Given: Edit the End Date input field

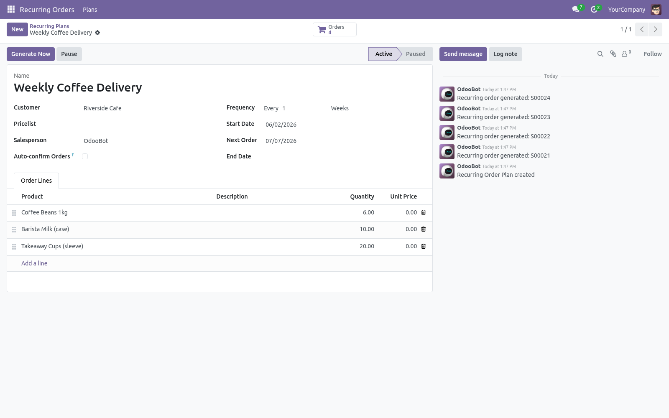Looking at the screenshot, I should tap(345, 157).
